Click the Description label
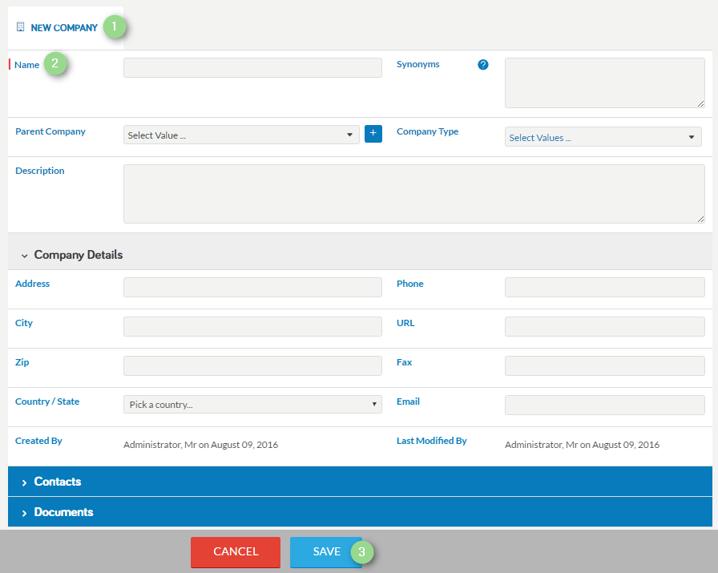Image resolution: width=718 pixels, height=573 pixels. [x=40, y=171]
